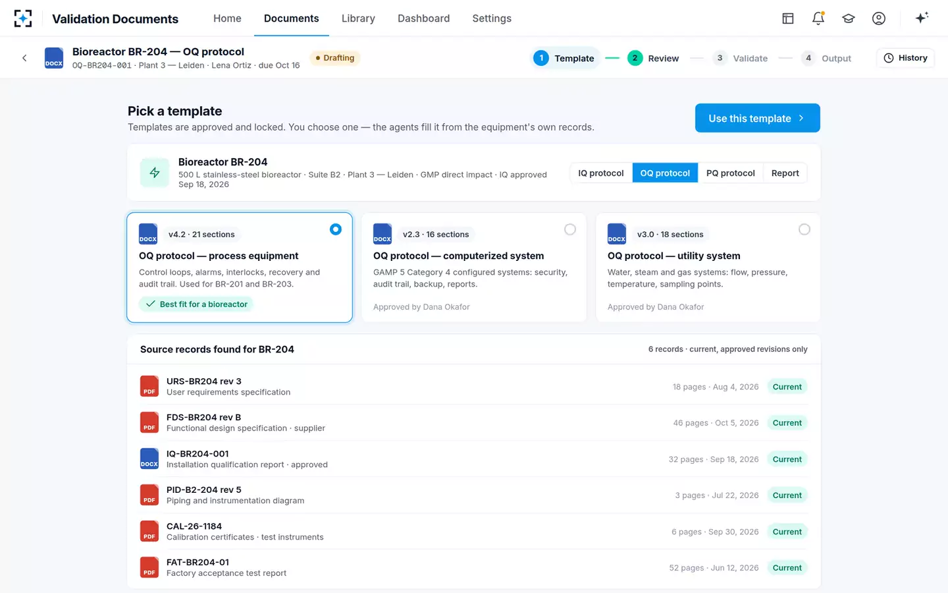948x593 pixels.
Task: Click the Validation Documents app logo
Action: click(23, 18)
